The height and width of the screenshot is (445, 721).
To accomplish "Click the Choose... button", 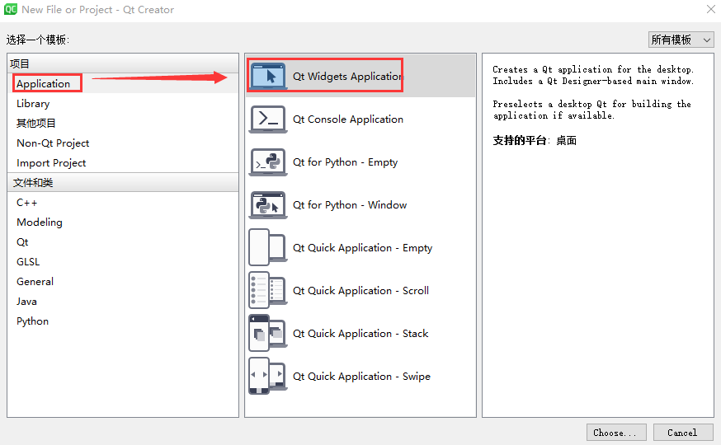I will pos(616,433).
